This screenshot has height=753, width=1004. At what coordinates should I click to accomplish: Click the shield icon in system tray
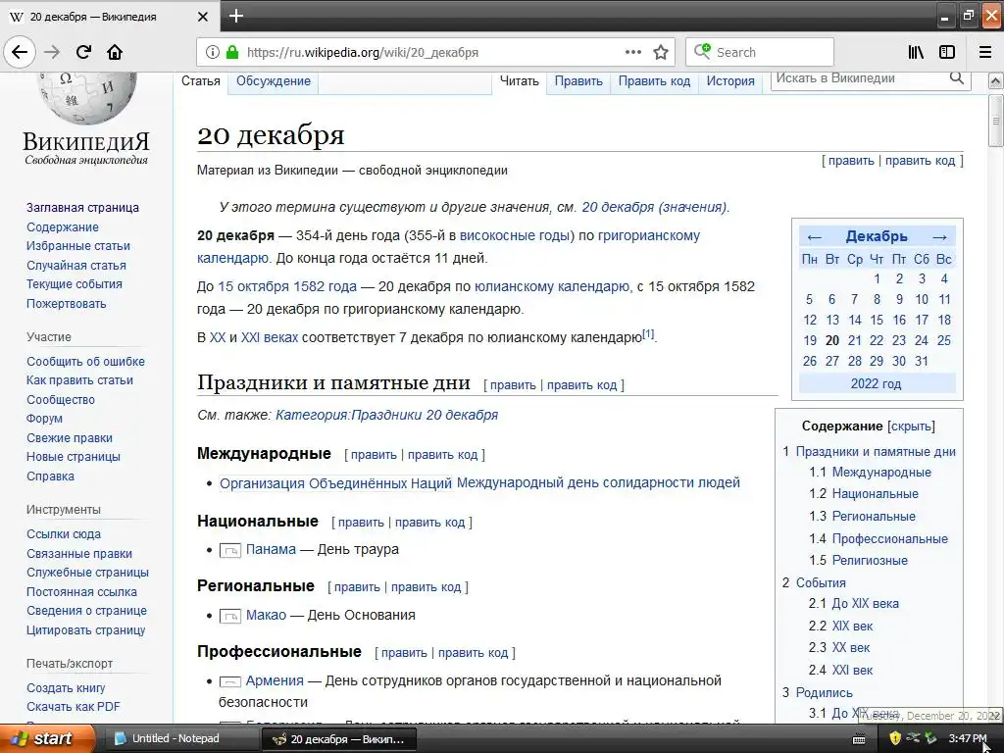point(895,738)
